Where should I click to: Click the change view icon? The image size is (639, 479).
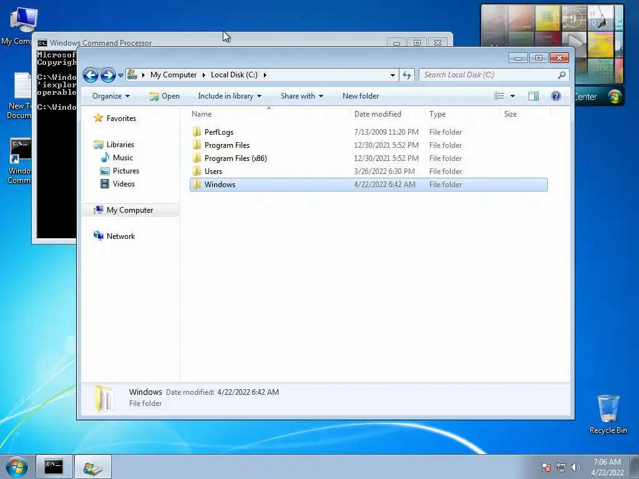(x=499, y=96)
